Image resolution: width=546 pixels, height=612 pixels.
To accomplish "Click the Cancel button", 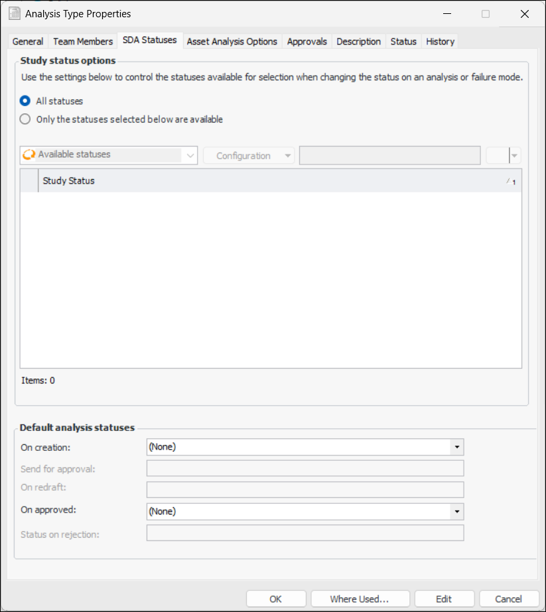I will click(x=508, y=599).
